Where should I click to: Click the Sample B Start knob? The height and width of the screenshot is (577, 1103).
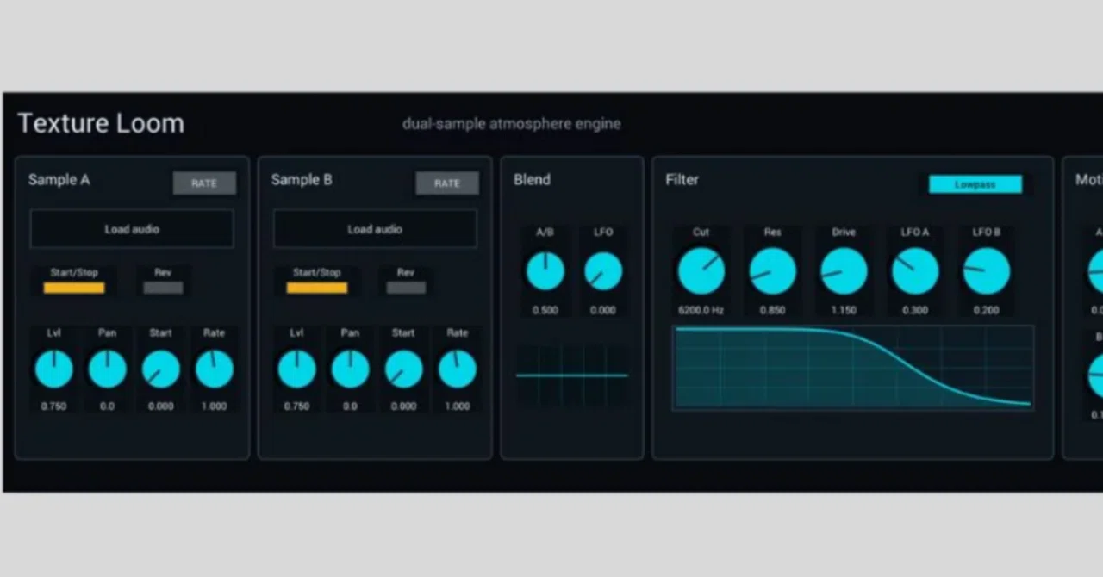click(404, 369)
